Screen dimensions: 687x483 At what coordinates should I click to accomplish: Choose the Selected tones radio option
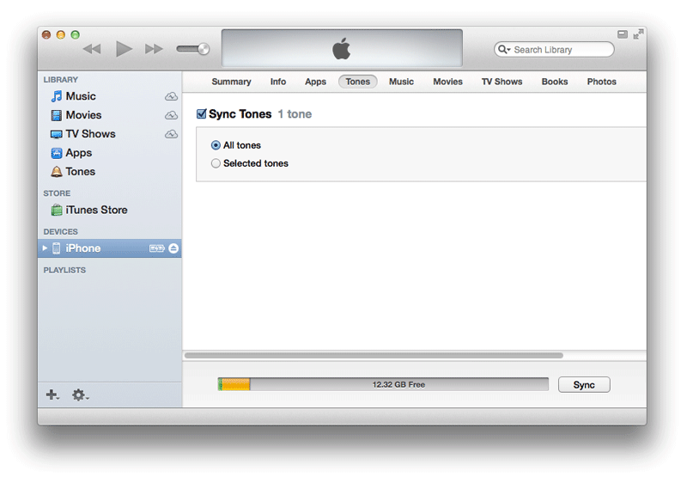click(x=216, y=163)
